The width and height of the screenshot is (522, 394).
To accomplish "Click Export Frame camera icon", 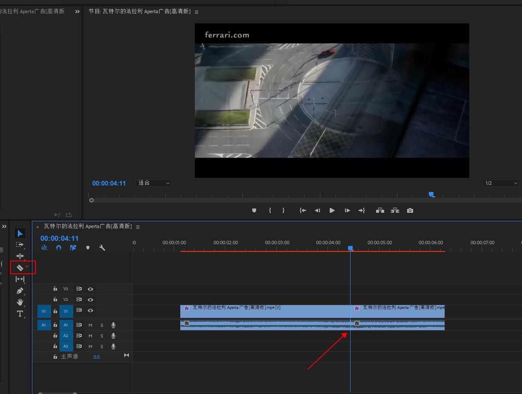I will click(410, 211).
